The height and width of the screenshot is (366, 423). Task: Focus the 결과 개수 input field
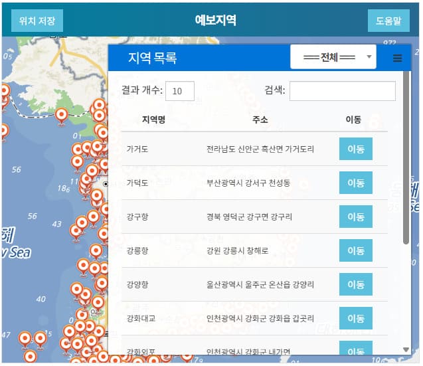coord(180,91)
